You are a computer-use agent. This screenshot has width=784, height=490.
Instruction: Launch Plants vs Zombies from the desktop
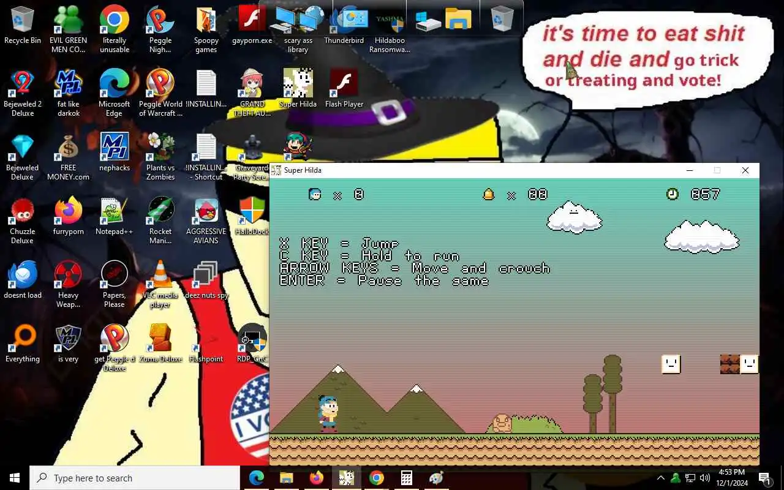(160, 157)
